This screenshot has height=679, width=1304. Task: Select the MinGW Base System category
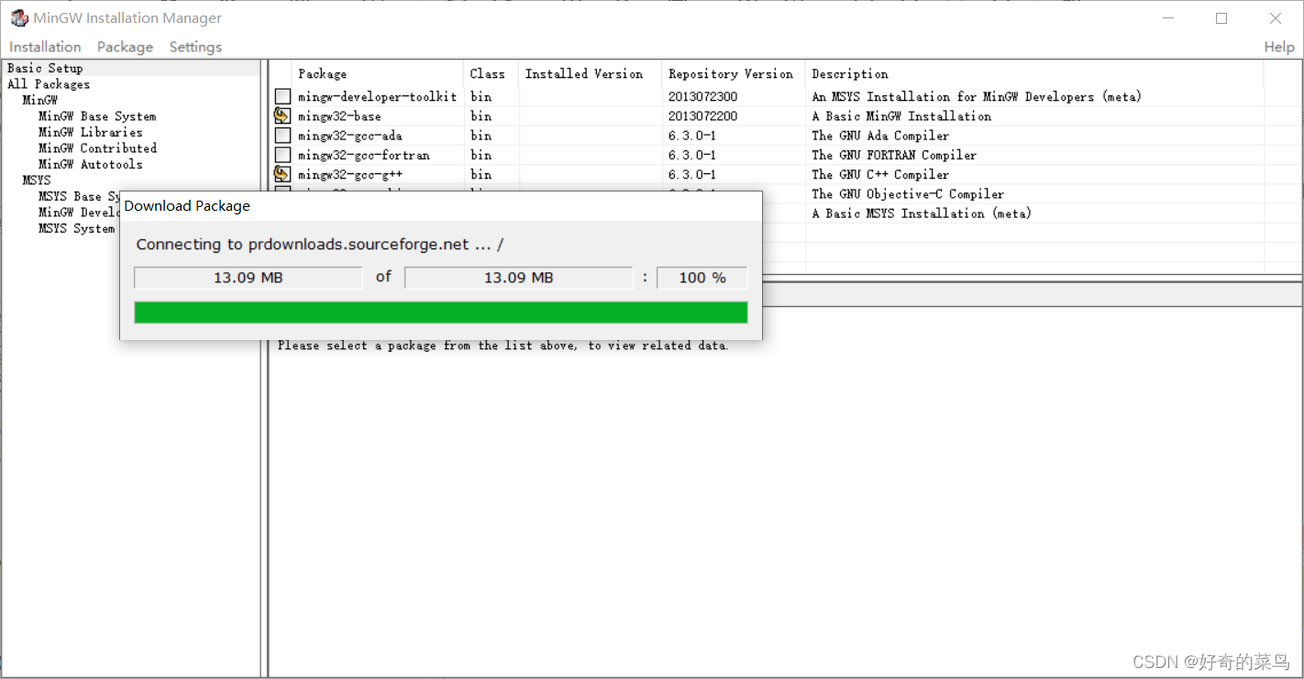coord(96,115)
